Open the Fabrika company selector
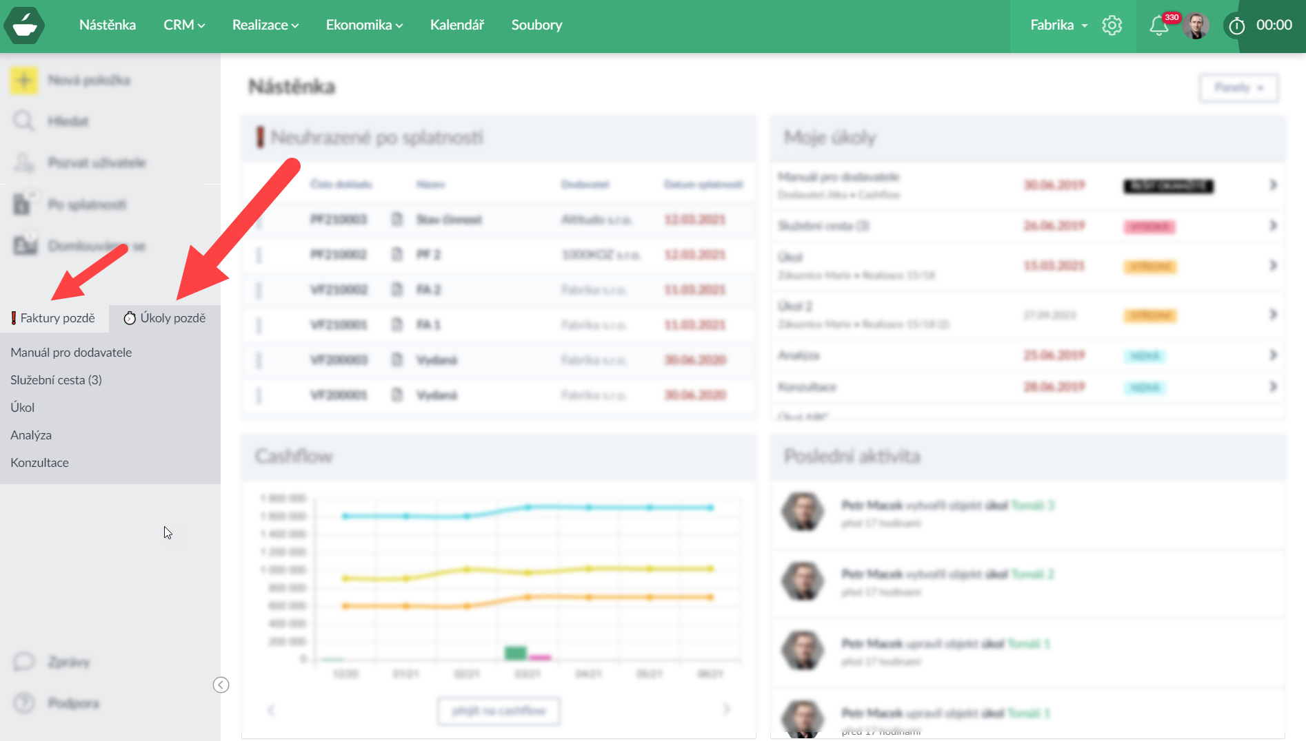Viewport: 1306px width, 741px height. pyautogui.click(x=1058, y=25)
